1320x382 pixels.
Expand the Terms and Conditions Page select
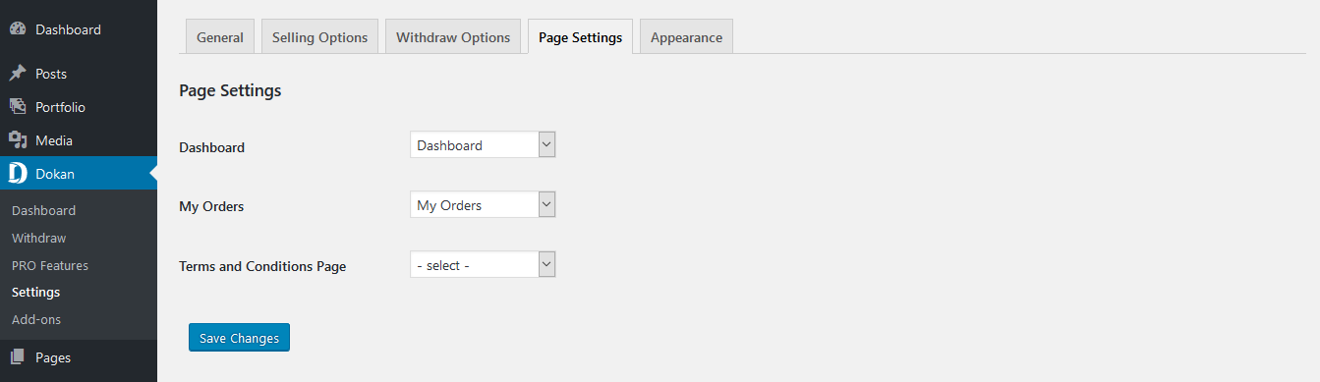point(483,265)
